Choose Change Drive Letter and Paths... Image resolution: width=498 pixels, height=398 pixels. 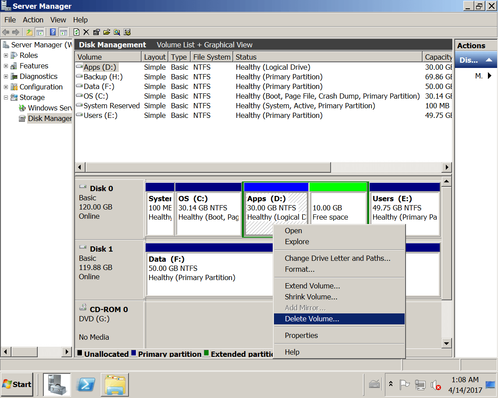pyautogui.click(x=339, y=258)
